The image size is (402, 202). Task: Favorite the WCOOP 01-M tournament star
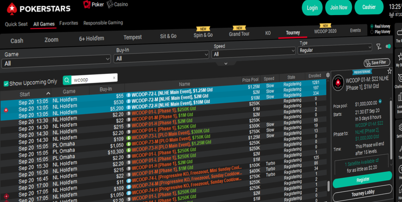pyautogui.click(x=390, y=71)
